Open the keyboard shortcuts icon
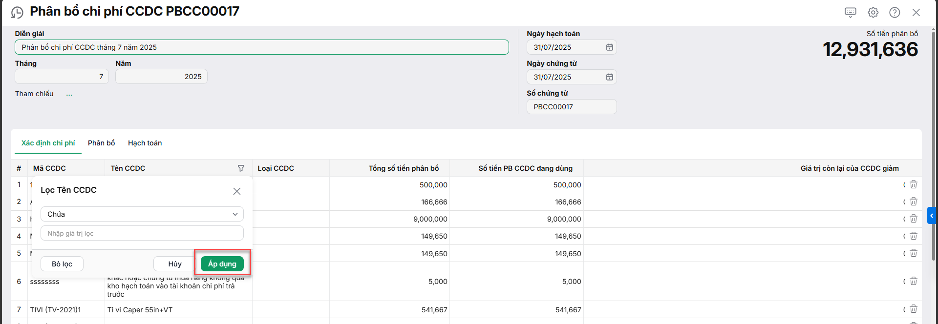The image size is (938, 324). pos(851,13)
